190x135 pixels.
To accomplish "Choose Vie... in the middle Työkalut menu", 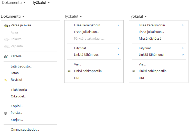I will coord(77,64).
